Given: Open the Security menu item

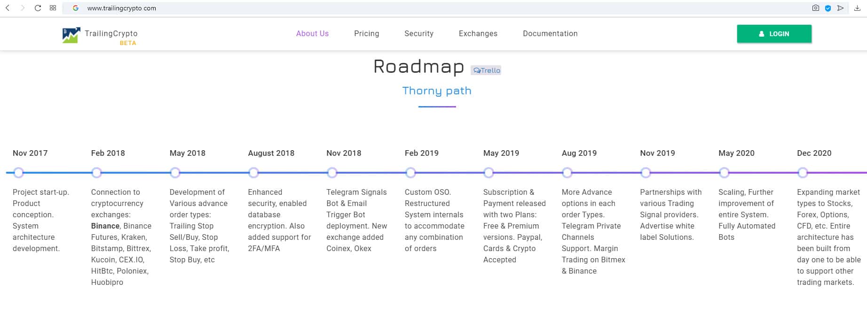Looking at the screenshot, I should 418,34.
